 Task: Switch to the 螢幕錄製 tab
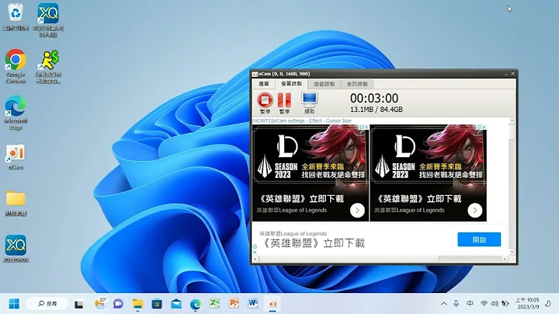pos(291,84)
